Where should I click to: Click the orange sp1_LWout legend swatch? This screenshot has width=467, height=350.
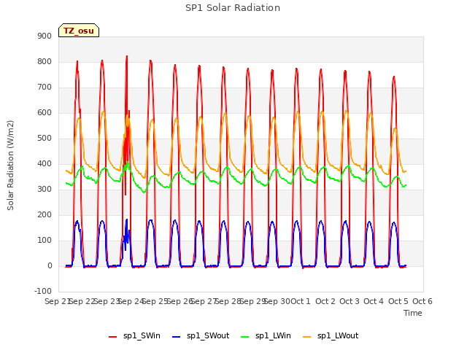click(x=306, y=337)
